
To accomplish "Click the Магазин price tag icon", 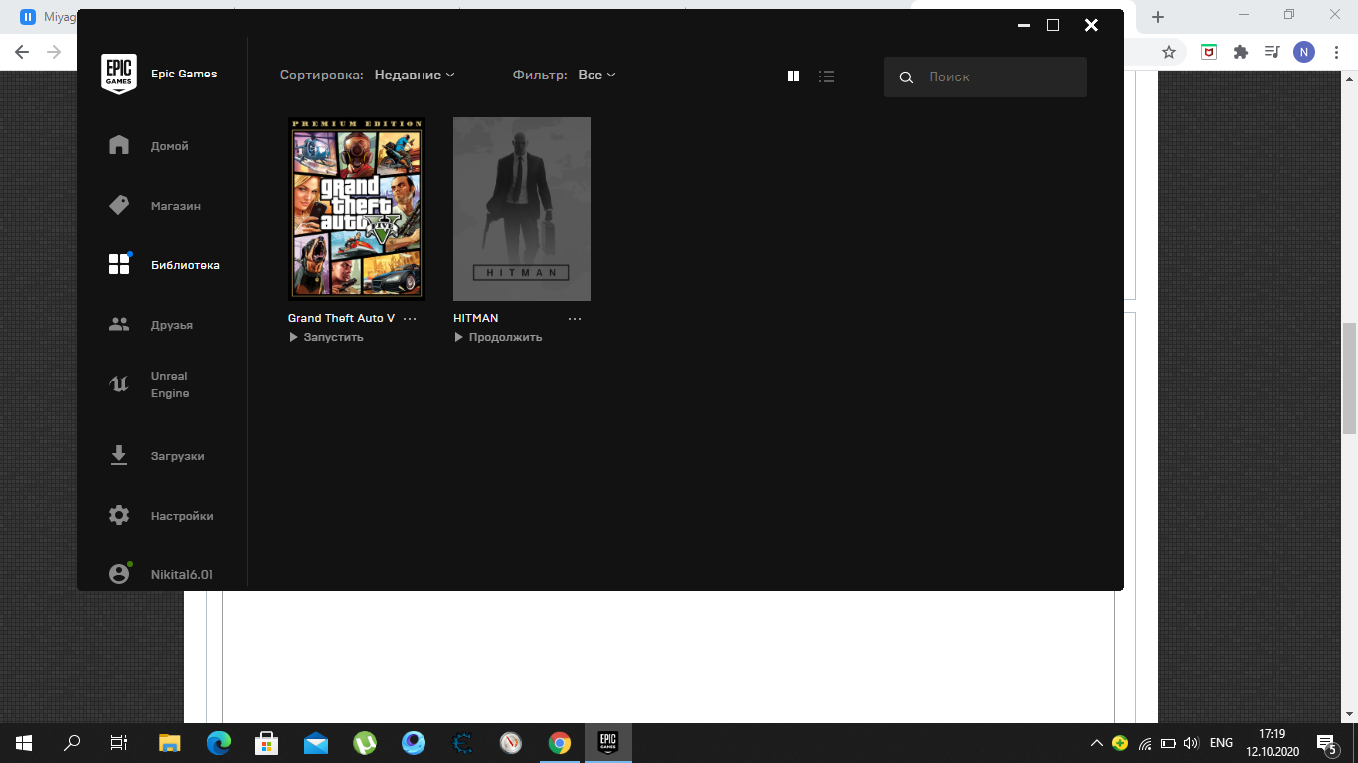I will [119, 205].
